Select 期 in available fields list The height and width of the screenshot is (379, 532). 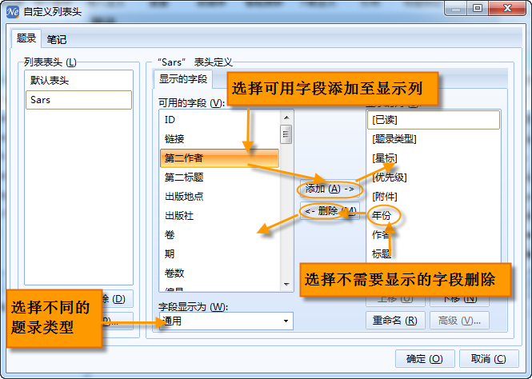[219, 254]
